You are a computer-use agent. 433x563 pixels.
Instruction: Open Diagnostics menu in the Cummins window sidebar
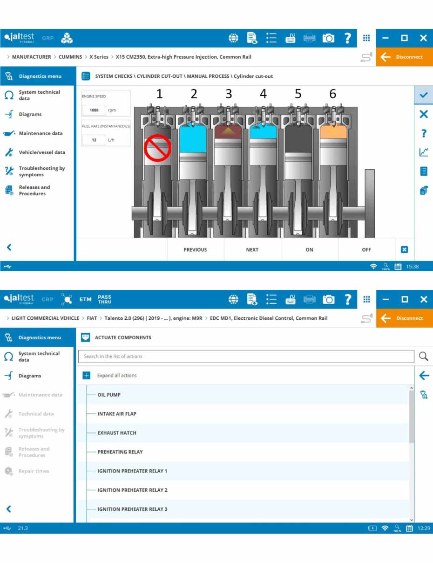[x=37, y=76]
